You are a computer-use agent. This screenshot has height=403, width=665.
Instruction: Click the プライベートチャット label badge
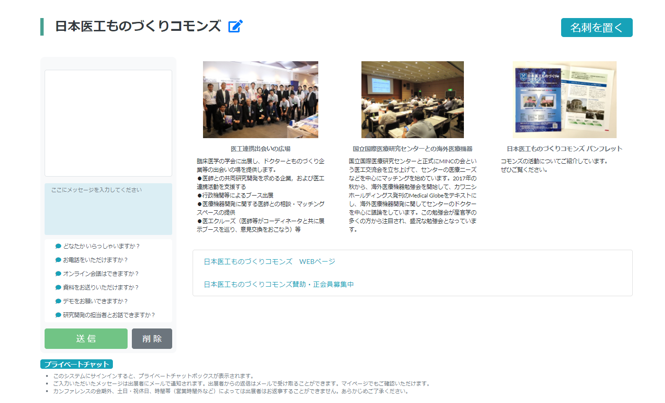pyautogui.click(x=76, y=364)
